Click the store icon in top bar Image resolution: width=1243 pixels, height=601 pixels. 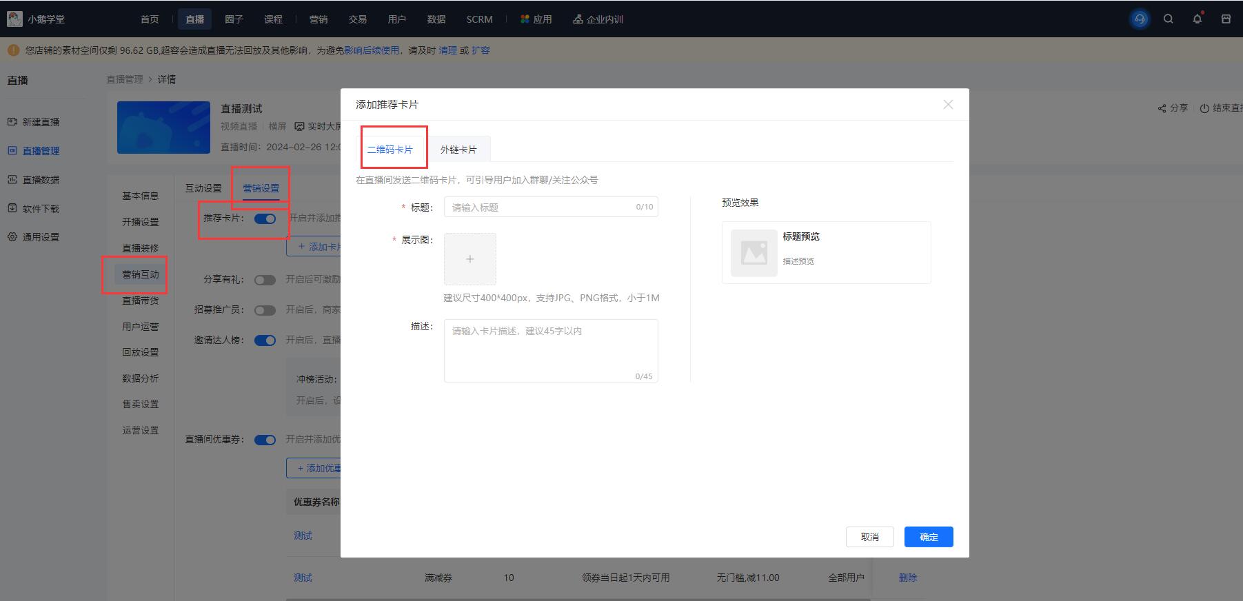[x=1225, y=19]
